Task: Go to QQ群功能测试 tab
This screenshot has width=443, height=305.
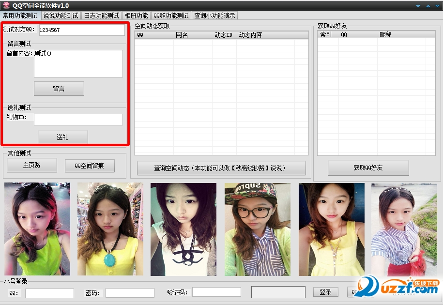Action: [x=171, y=15]
